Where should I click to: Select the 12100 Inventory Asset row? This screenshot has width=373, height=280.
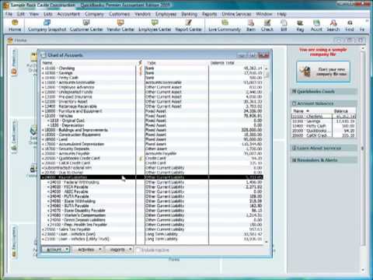click(152, 101)
